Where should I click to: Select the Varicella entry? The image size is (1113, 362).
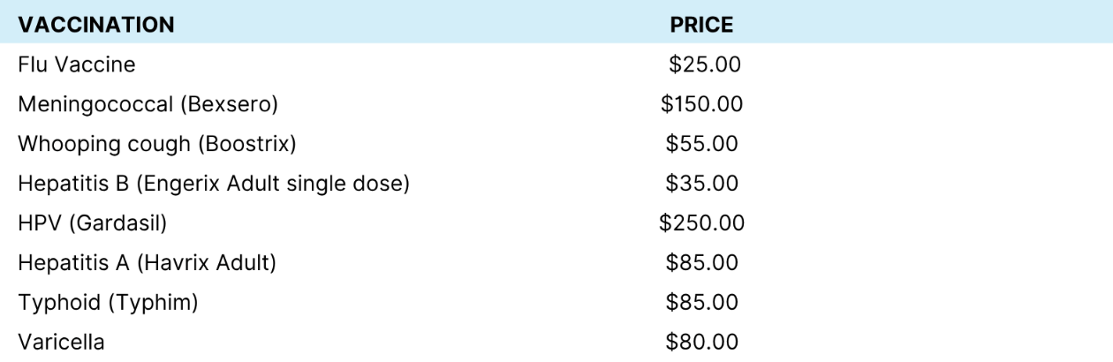pos(61,343)
